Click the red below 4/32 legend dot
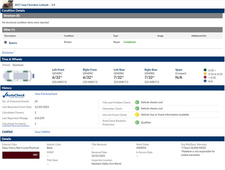Screen dimensions: 225x170 tap(205, 77)
